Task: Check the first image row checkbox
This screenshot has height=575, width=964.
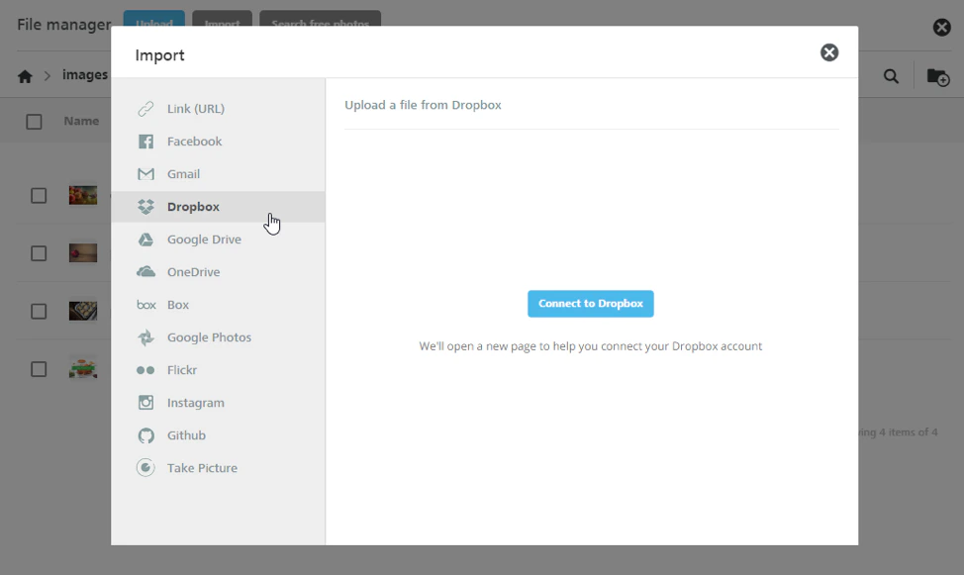Action: tap(39, 196)
